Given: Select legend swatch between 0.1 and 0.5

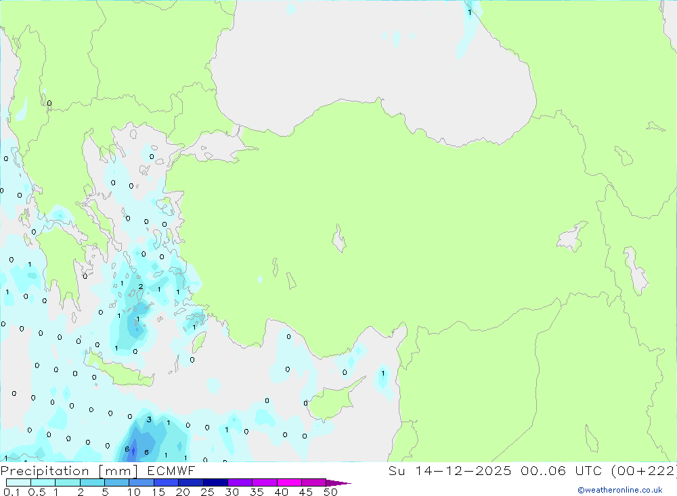Looking at the screenshot, I should click(18, 482).
